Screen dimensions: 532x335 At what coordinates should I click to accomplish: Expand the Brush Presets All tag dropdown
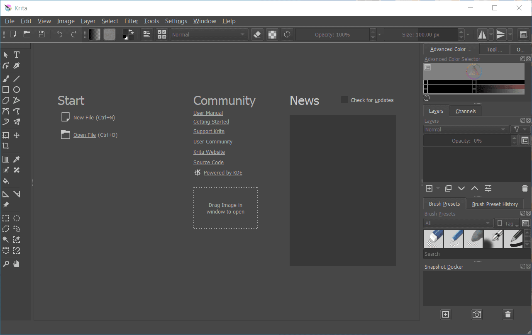click(458, 223)
